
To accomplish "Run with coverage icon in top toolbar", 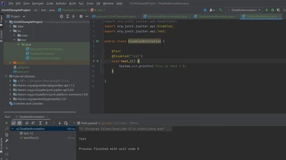I will [278, 10].
